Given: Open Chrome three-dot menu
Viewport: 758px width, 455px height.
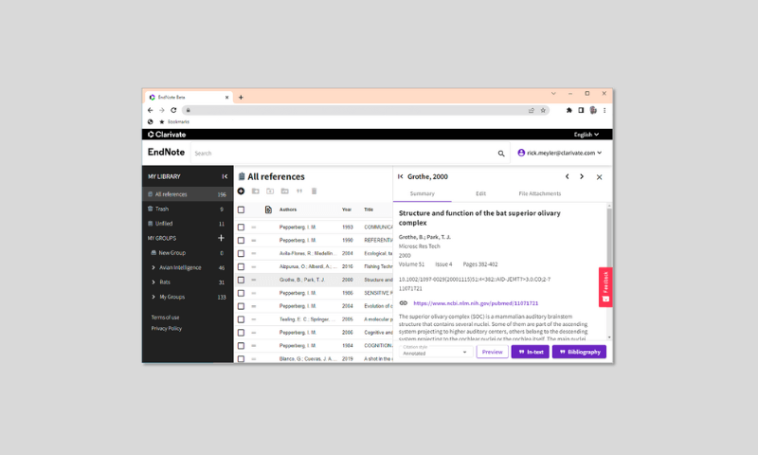Looking at the screenshot, I should (x=605, y=110).
